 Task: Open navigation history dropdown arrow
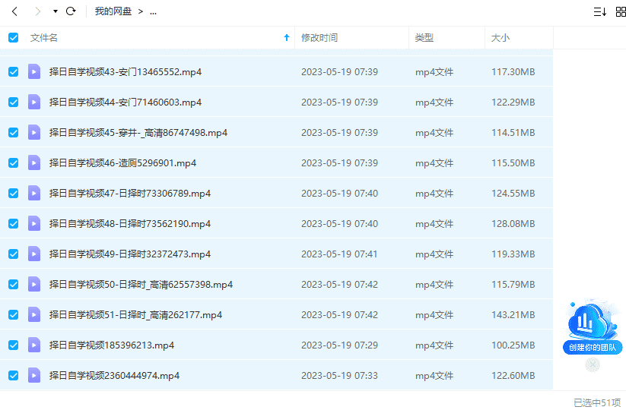pyautogui.click(x=56, y=11)
